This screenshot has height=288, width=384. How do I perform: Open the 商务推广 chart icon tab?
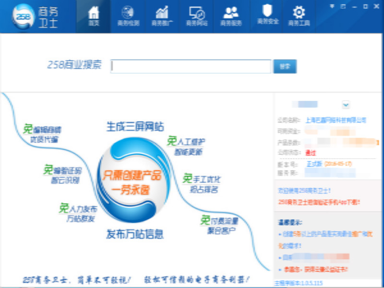(162, 16)
